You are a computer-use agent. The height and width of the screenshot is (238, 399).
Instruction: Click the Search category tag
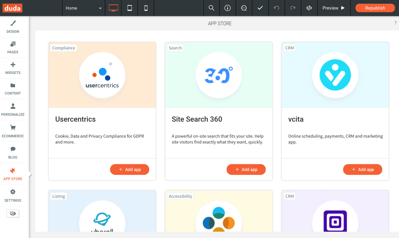[175, 48]
